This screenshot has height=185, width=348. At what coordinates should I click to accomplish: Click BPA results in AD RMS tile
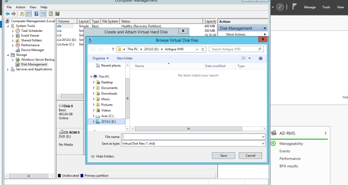[x=289, y=166]
